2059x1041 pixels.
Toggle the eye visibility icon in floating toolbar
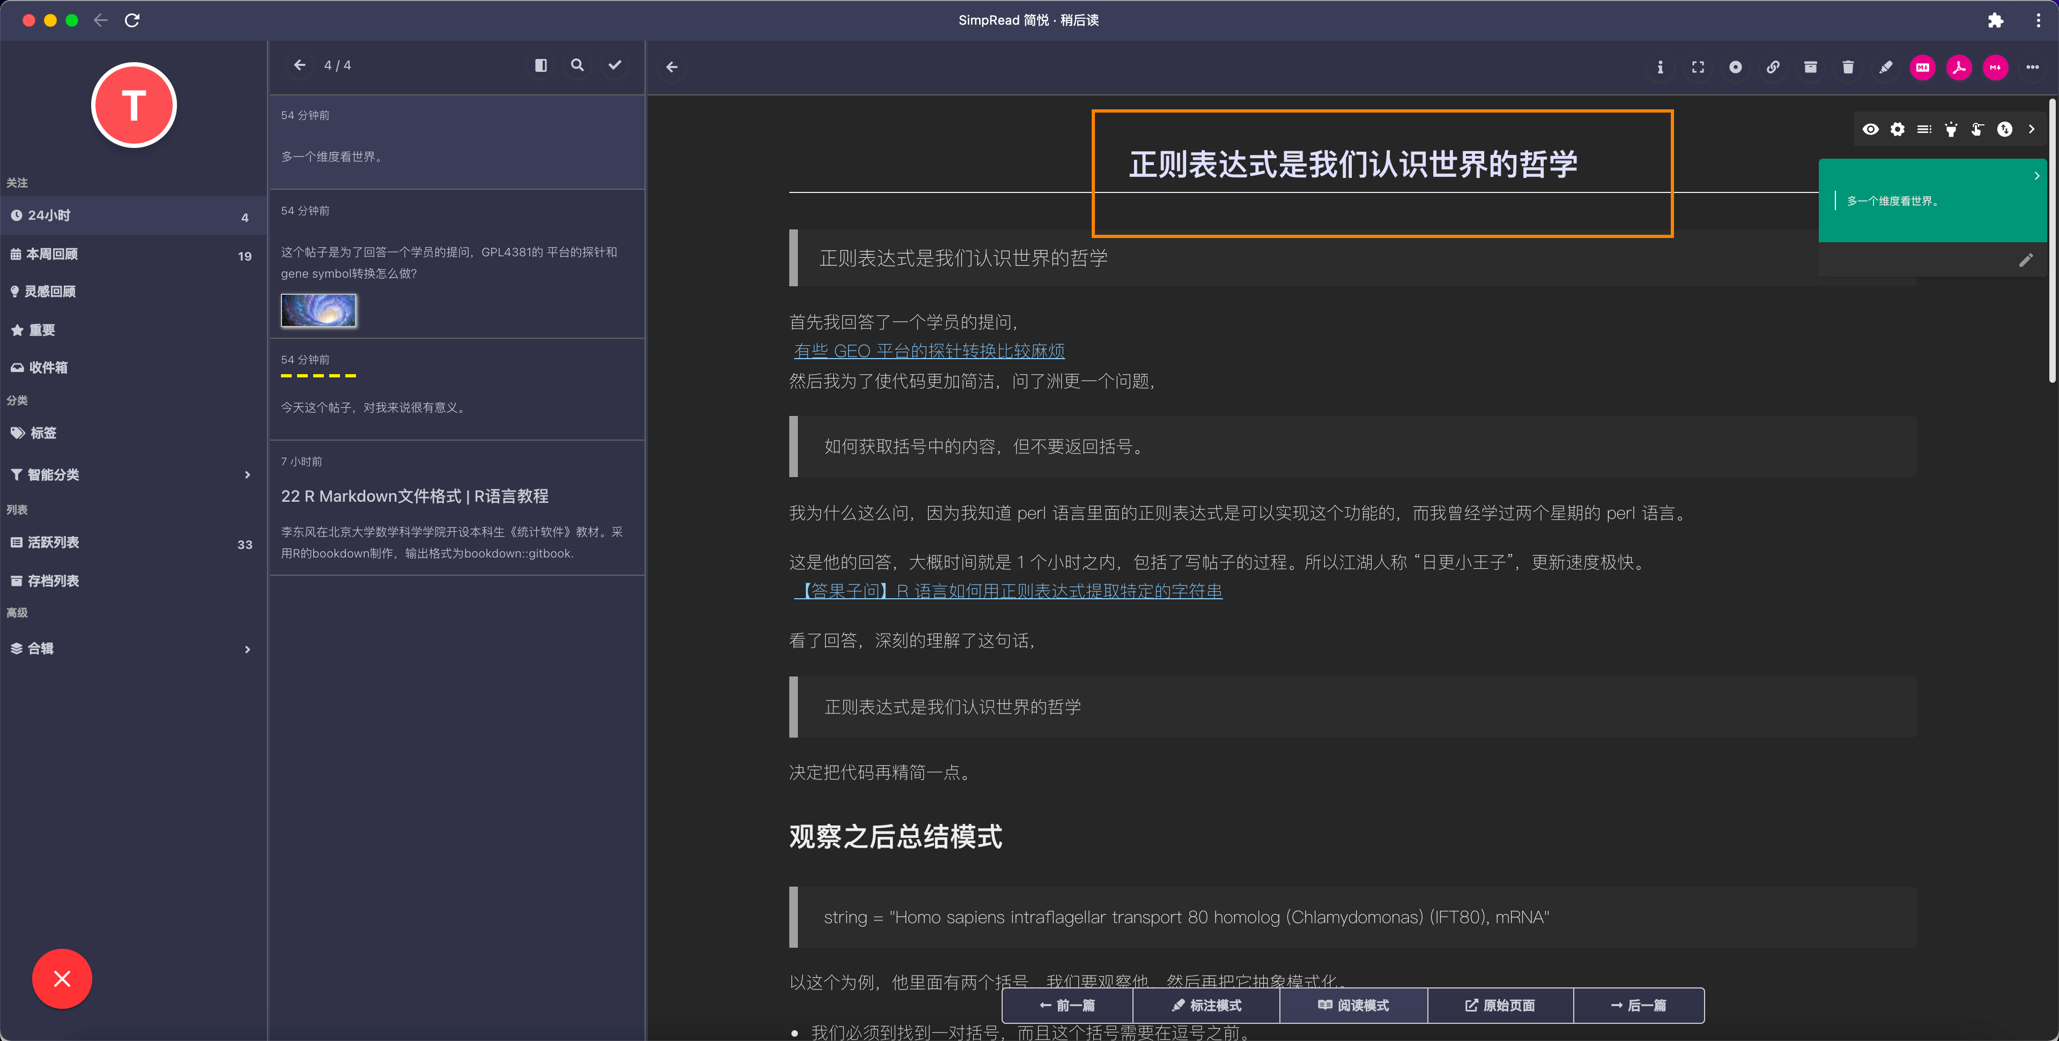[x=1871, y=129]
